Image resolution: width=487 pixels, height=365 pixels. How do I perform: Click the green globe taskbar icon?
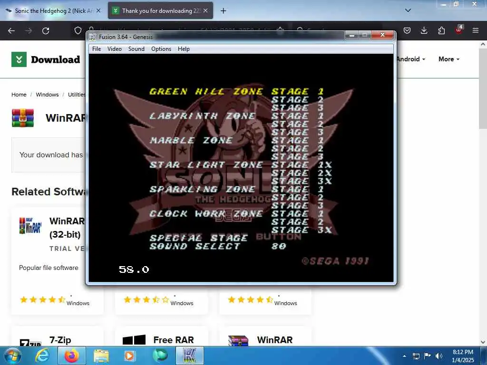click(160, 355)
